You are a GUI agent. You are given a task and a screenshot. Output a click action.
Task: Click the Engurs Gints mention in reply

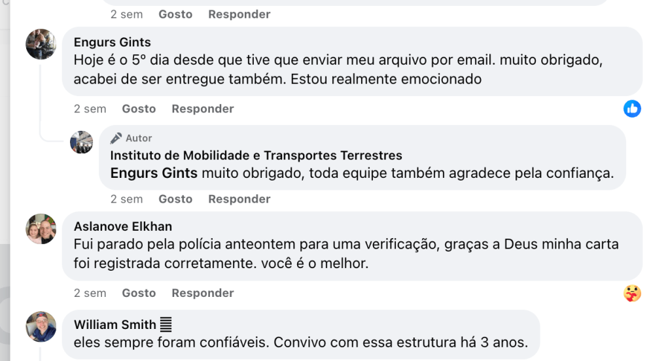(x=154, y=173)
